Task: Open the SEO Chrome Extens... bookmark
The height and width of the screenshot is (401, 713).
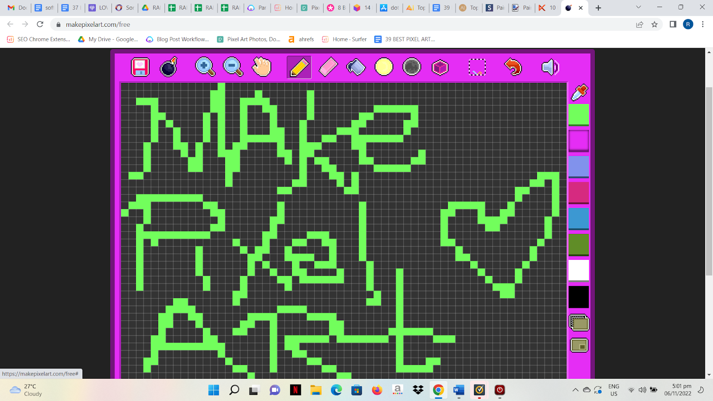Action: [x=39, y=39]
